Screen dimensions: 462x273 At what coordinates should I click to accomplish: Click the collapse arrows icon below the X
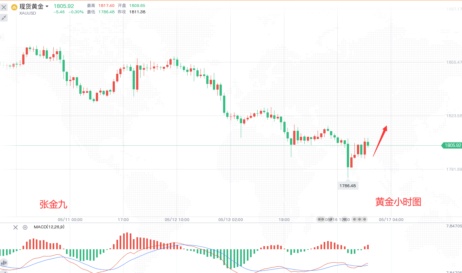[x=4, y=18]
